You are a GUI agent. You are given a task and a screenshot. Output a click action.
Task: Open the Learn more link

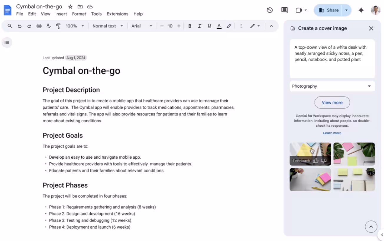(x=332, y=133)
